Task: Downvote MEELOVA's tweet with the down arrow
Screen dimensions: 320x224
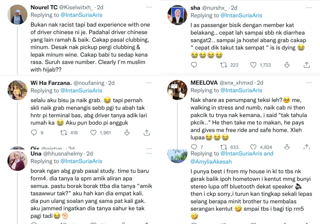Action: pyautogui.click(x=287, y=147)
